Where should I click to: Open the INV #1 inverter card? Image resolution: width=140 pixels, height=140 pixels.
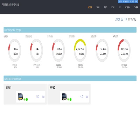[x=25, y=94]
